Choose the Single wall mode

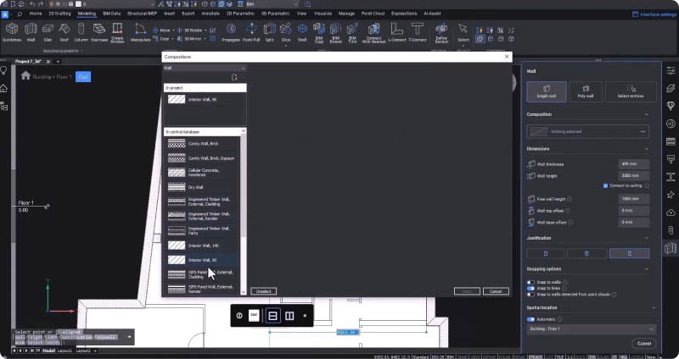(547, 92)
